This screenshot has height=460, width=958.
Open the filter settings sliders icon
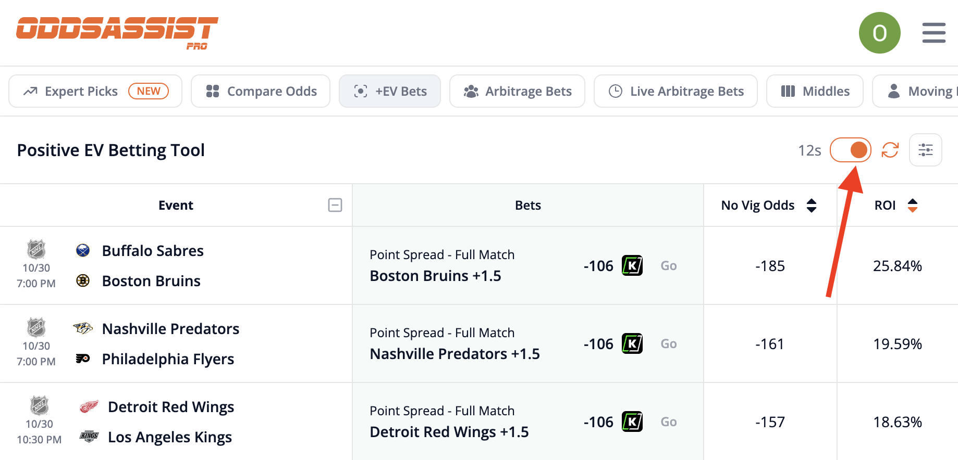(x=925, y=150)
